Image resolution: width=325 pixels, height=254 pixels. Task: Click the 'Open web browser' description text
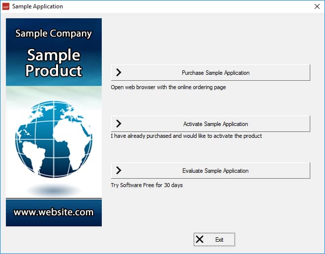pyautogui.click(x=169, y=87)
